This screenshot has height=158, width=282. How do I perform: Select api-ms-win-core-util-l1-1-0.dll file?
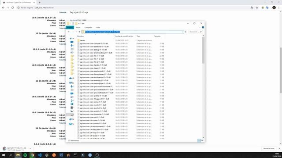(92, 117)
